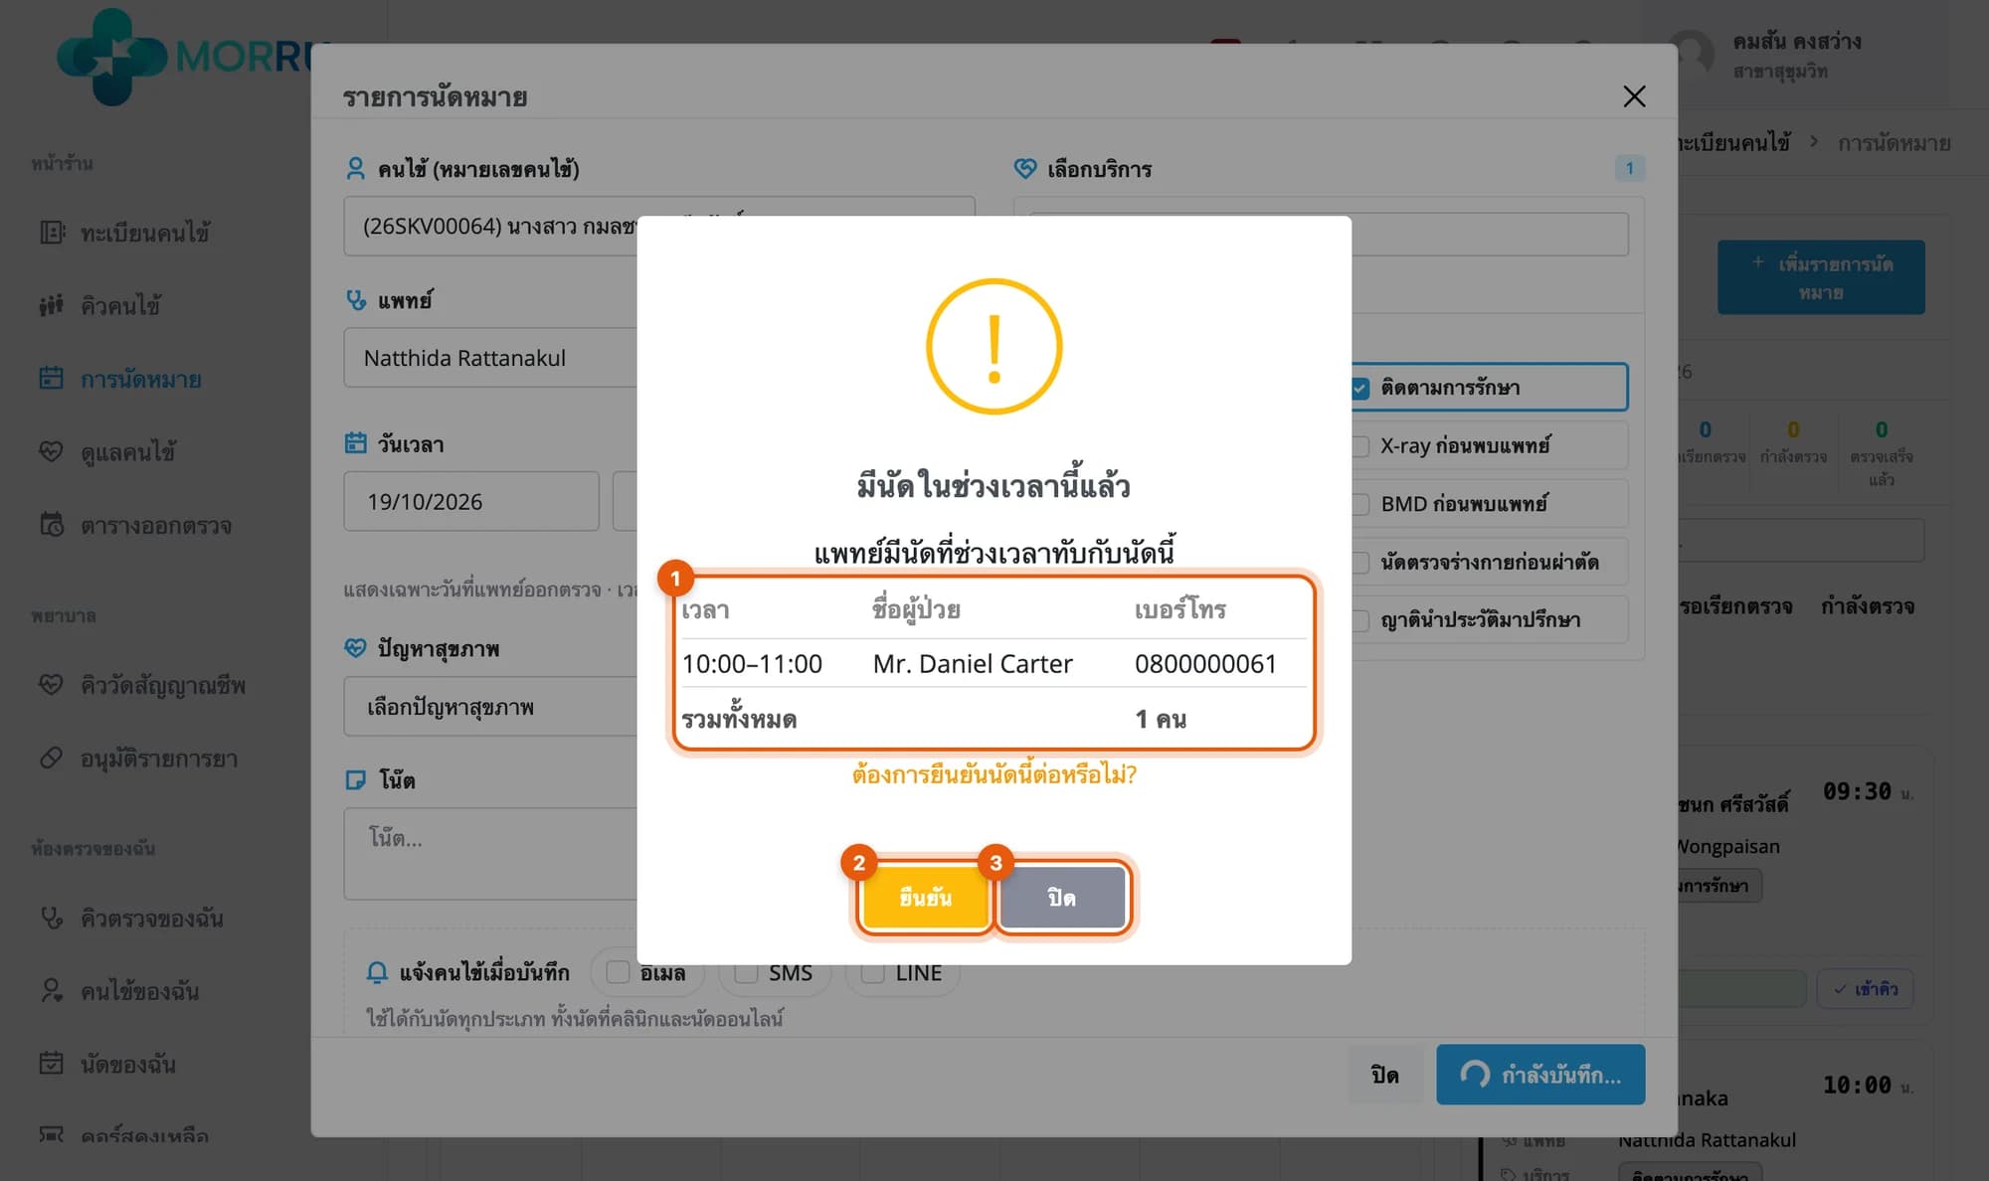Open ตารางออกตรวจ in the sidebar
Viewport: 1989px width, 1181px height.
point(155,525)
